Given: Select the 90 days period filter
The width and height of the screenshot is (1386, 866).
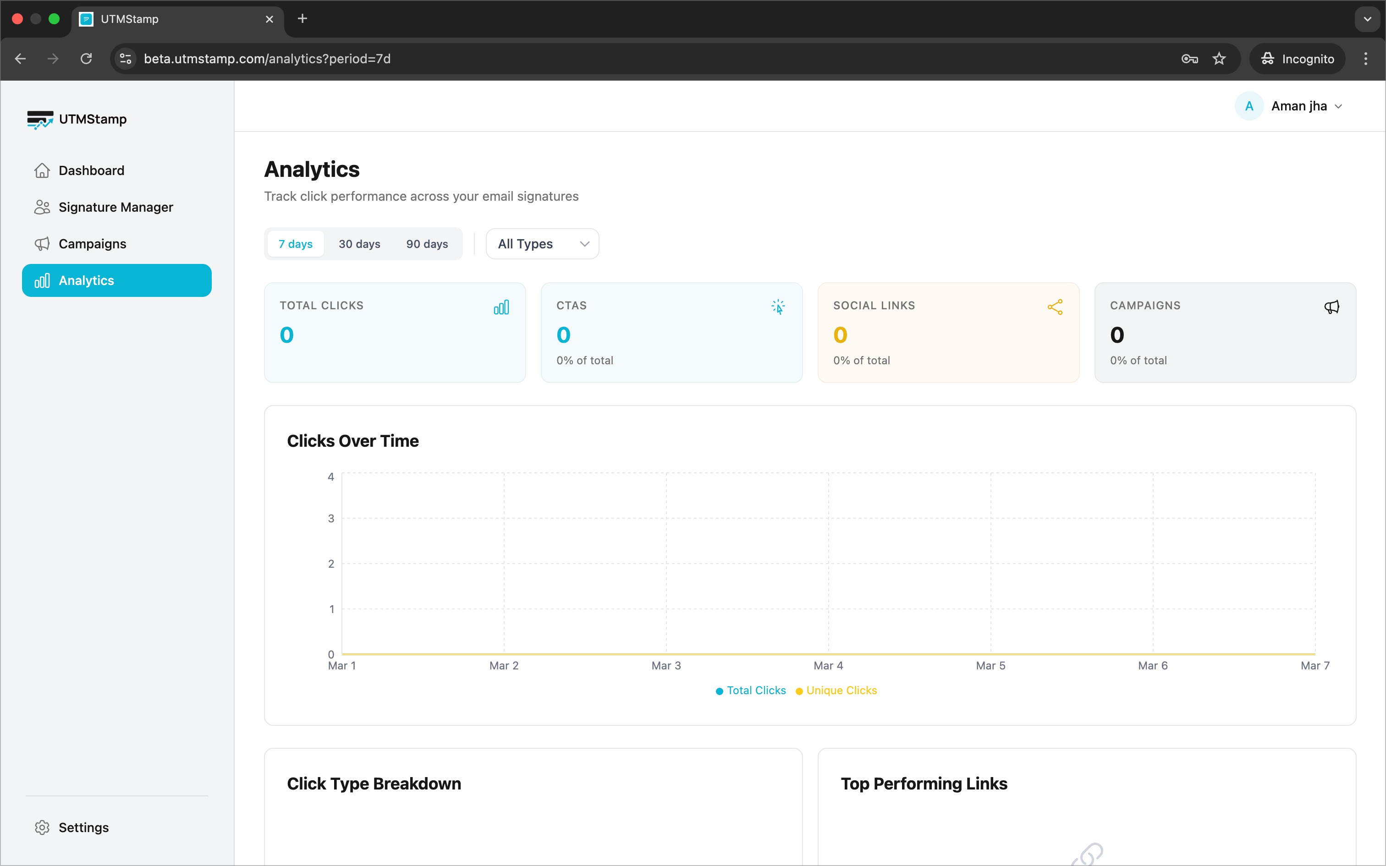Looking at the screenshot, I should [427, 243].
